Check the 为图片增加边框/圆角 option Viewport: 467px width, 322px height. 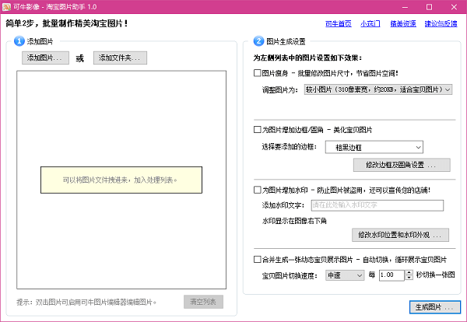click(x=258, y=129)
